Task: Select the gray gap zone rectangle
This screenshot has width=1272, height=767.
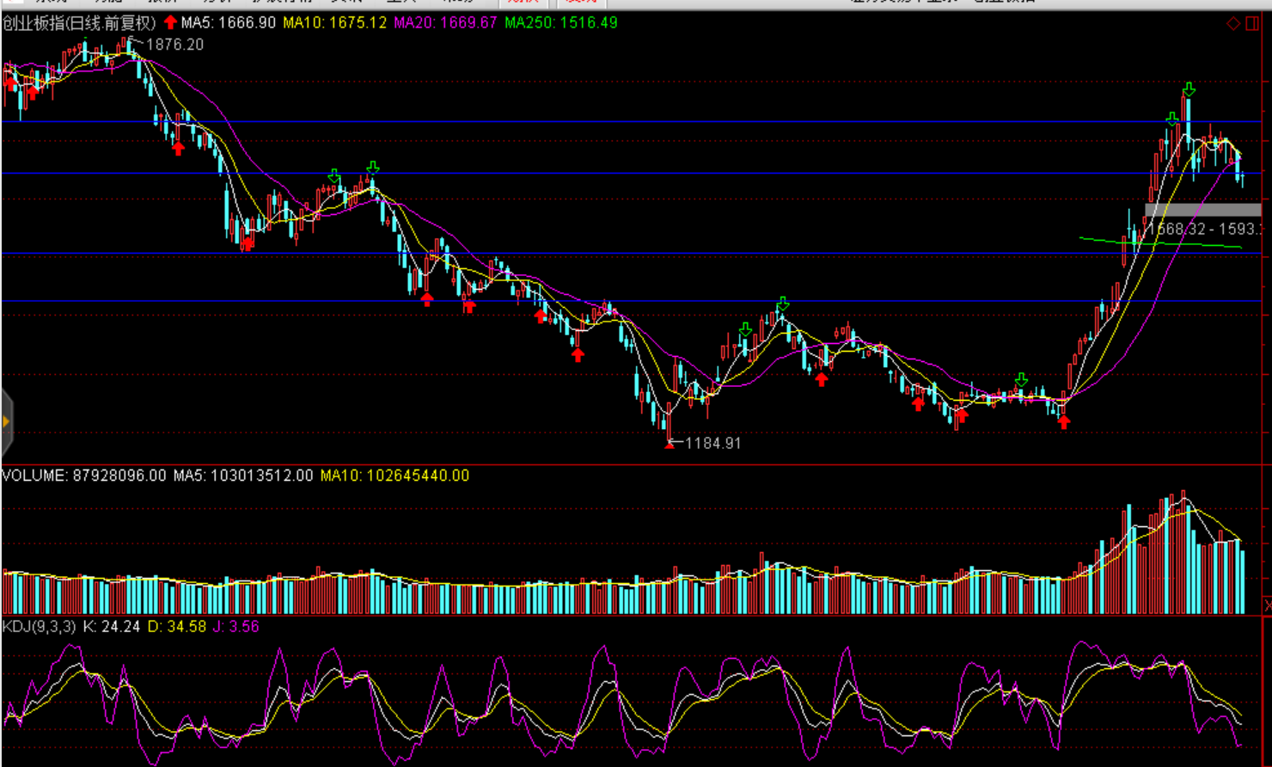Action: (x=1203, y=210)
